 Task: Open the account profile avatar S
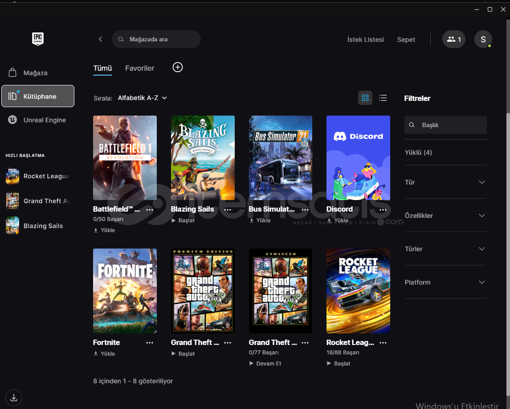point(483,39)
